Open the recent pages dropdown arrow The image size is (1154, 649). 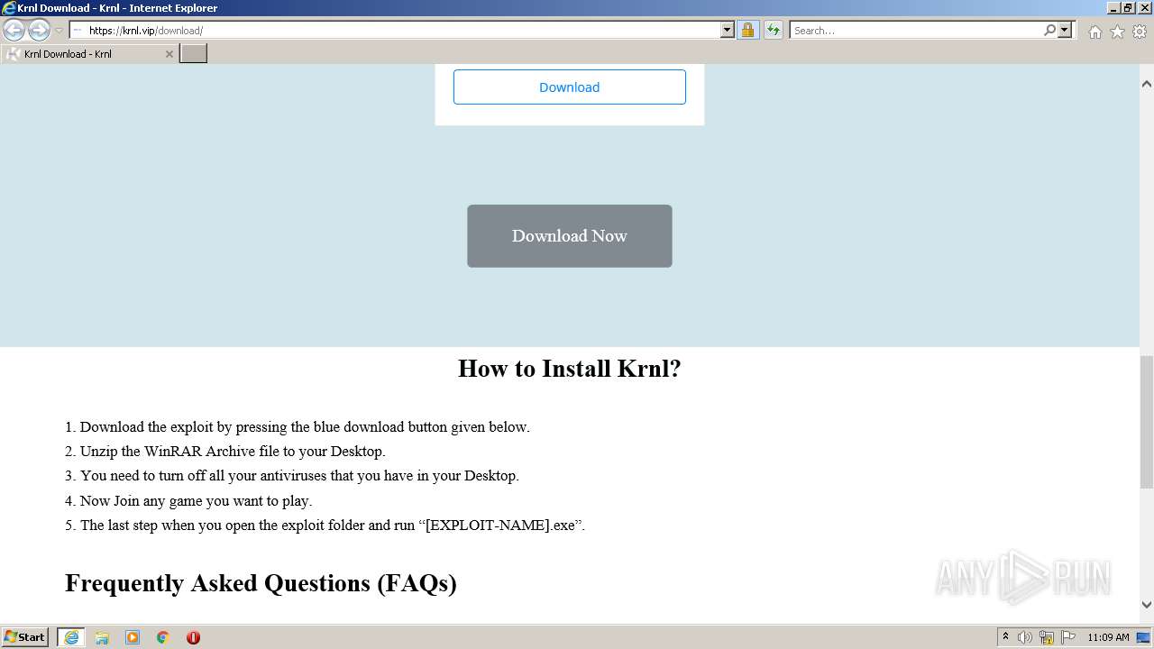(59, 31)
